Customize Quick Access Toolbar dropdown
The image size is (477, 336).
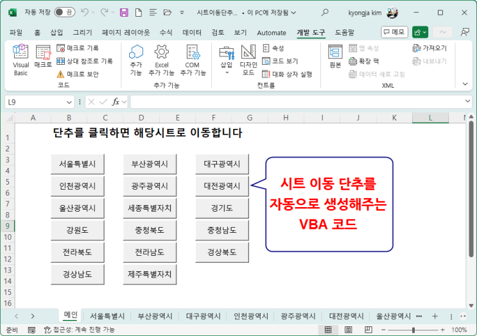[x=182, y=12]
